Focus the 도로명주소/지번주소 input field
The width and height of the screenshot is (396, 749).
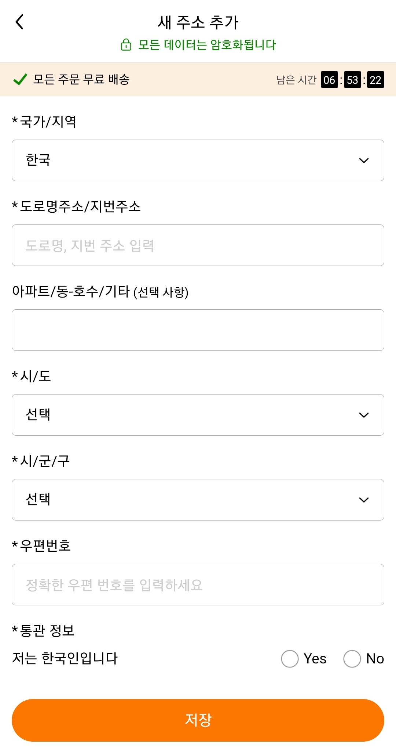pos(198,245)
